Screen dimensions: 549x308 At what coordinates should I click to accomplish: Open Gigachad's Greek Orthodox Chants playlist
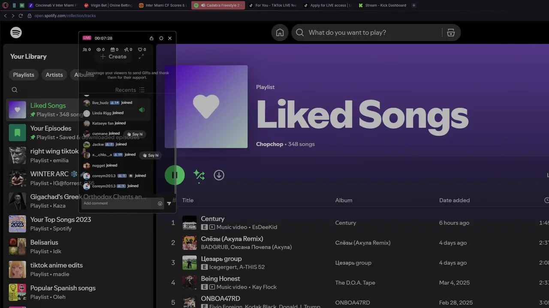(x=78, y=201)
